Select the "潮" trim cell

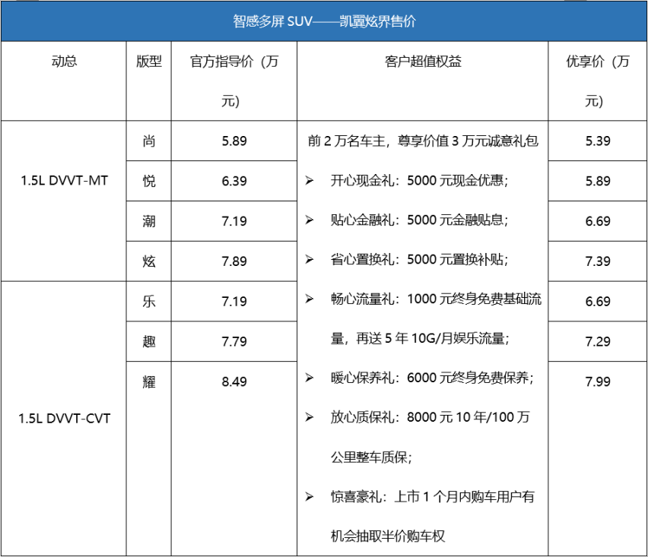(x=149, y=221)
